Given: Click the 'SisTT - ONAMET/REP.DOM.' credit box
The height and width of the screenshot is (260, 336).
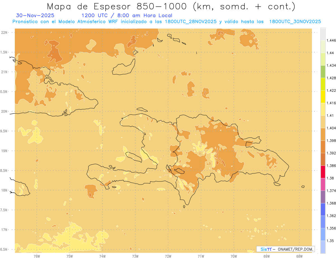Looking at the screenshot, I should pos(286,249).
